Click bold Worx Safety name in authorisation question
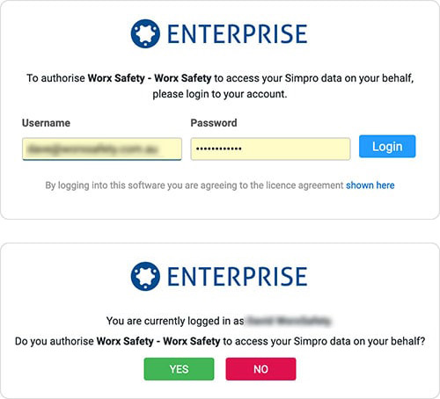 [158, 341]
